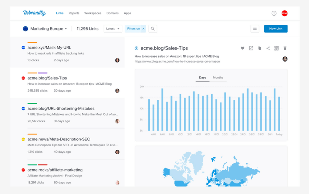Generate a QR code for the link
This screenshot has width=309, height=194.
click(x=276, y=48)
